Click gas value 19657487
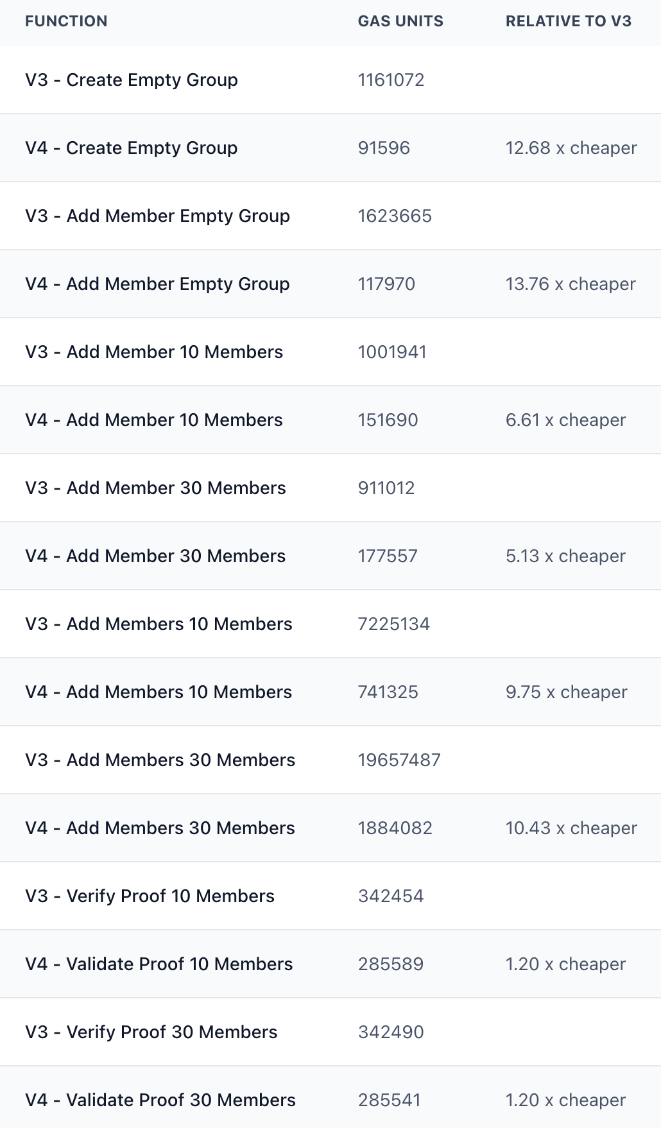Viewport: 661px width, 1128px height. 399,760
